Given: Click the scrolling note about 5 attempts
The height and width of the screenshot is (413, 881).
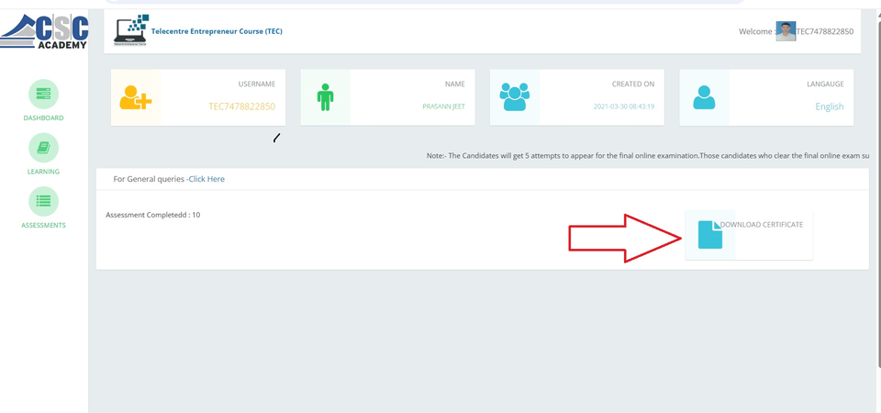Looking at the screenshot, I should [x=648, y=156].
